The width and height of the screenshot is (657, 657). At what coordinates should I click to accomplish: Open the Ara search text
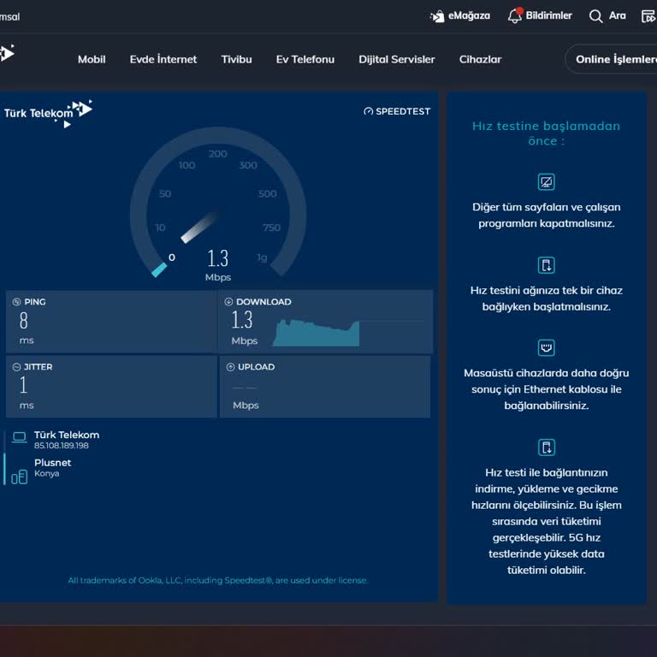[617, 15]
